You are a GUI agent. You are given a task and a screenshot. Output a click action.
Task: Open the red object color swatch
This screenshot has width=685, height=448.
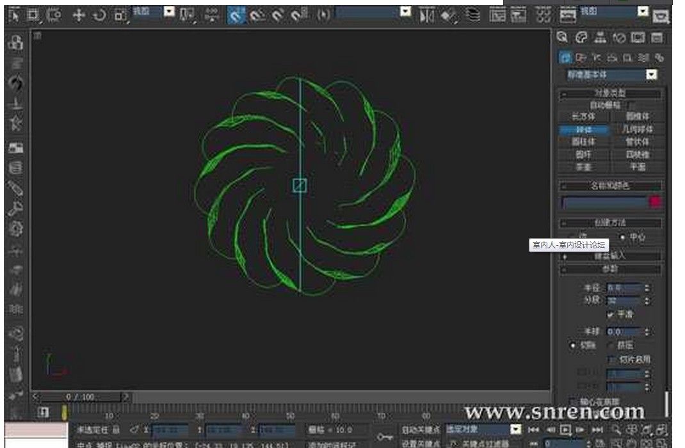coord(655,202)
